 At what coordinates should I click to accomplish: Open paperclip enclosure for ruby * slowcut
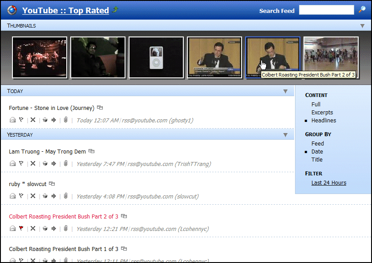66,196
